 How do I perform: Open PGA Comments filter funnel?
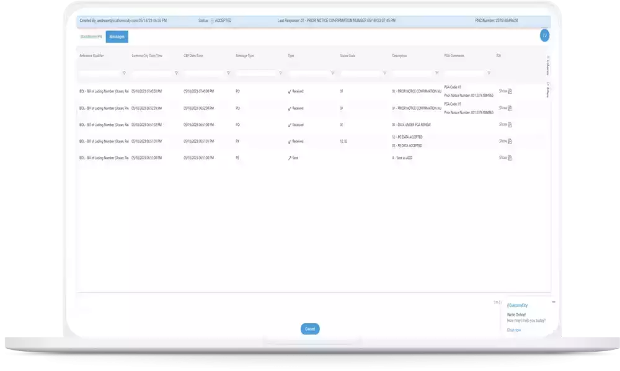[x=489, y=73]
